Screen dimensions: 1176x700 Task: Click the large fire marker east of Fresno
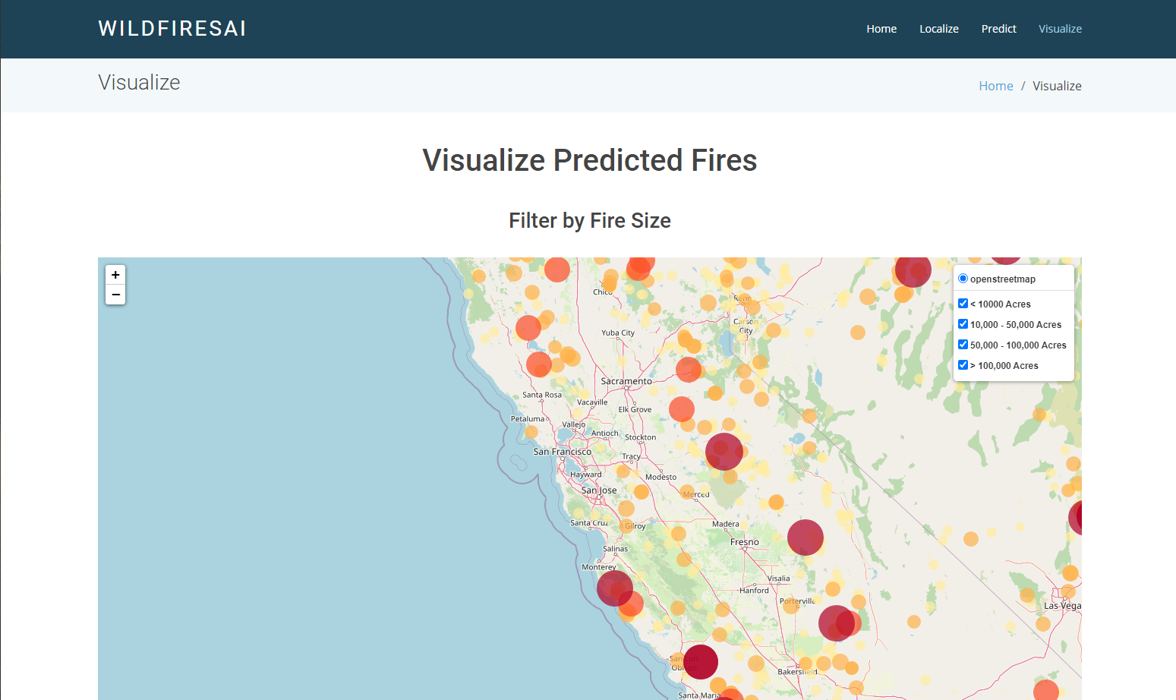coord(806,538)
